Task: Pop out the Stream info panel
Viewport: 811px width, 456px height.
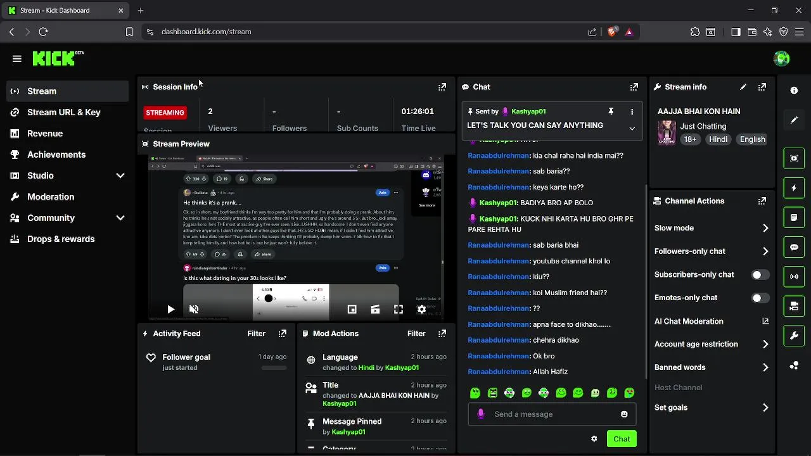Action: 762,87
